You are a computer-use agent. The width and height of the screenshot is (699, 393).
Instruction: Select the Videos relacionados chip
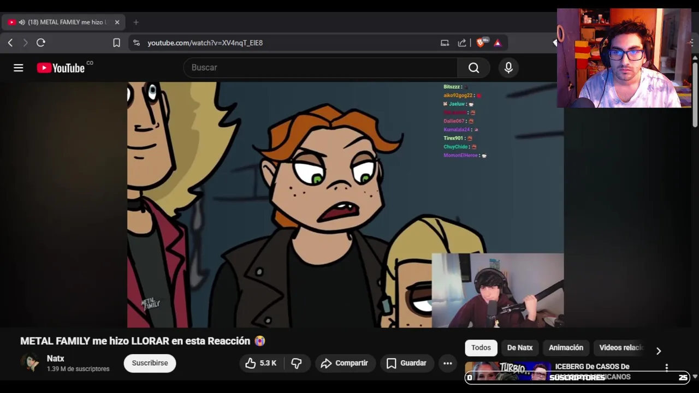621,348
